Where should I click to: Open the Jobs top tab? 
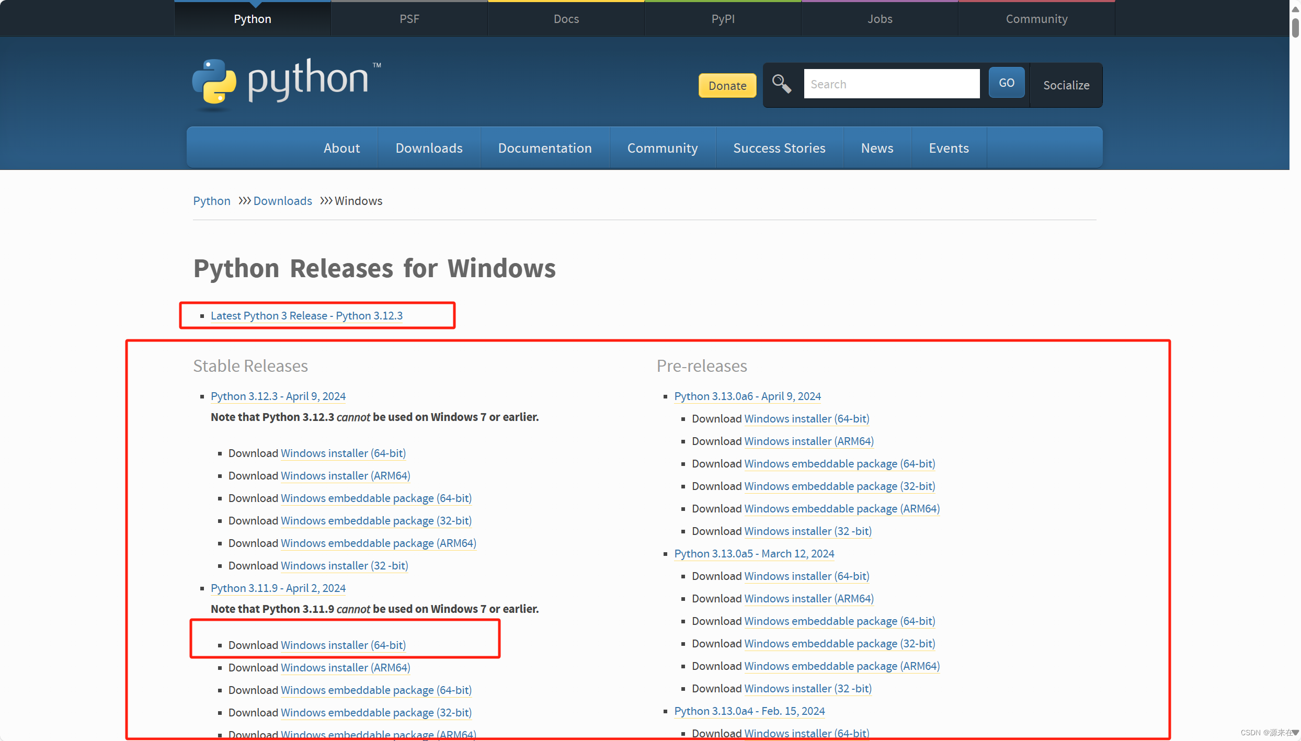(x=880, y=19)
